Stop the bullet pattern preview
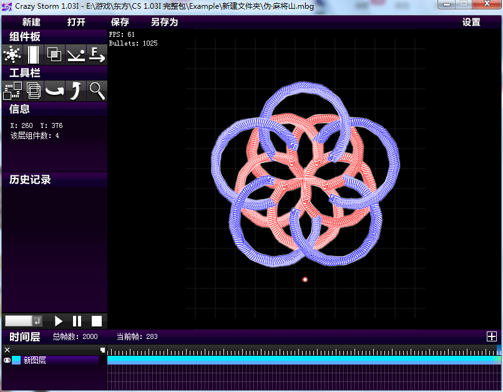 (97, 321)
